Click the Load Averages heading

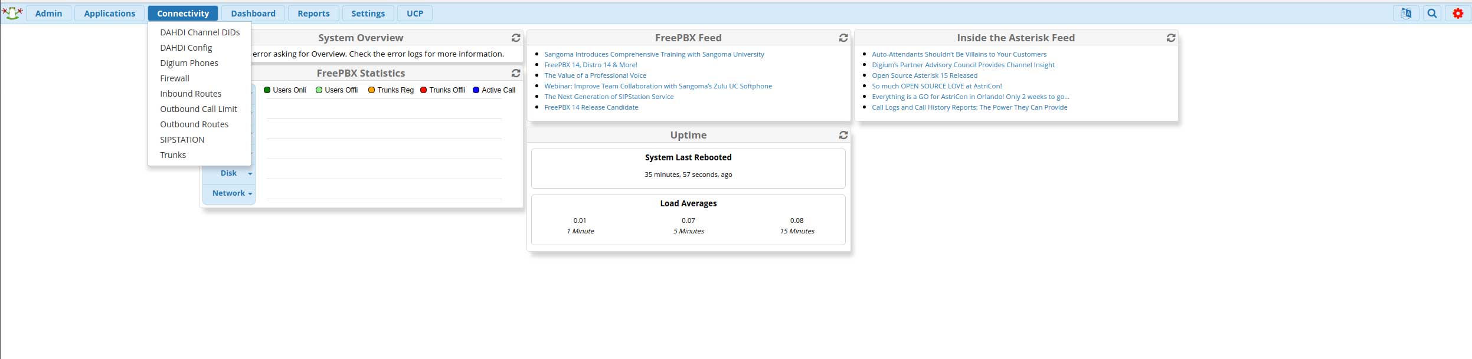point(688,203)
